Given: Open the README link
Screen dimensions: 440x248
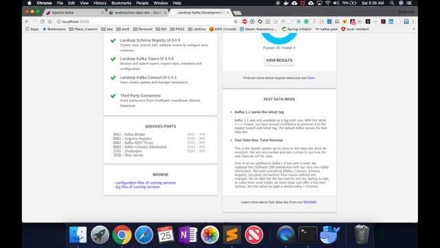Looking at the screenshot, I should point(310,202).
